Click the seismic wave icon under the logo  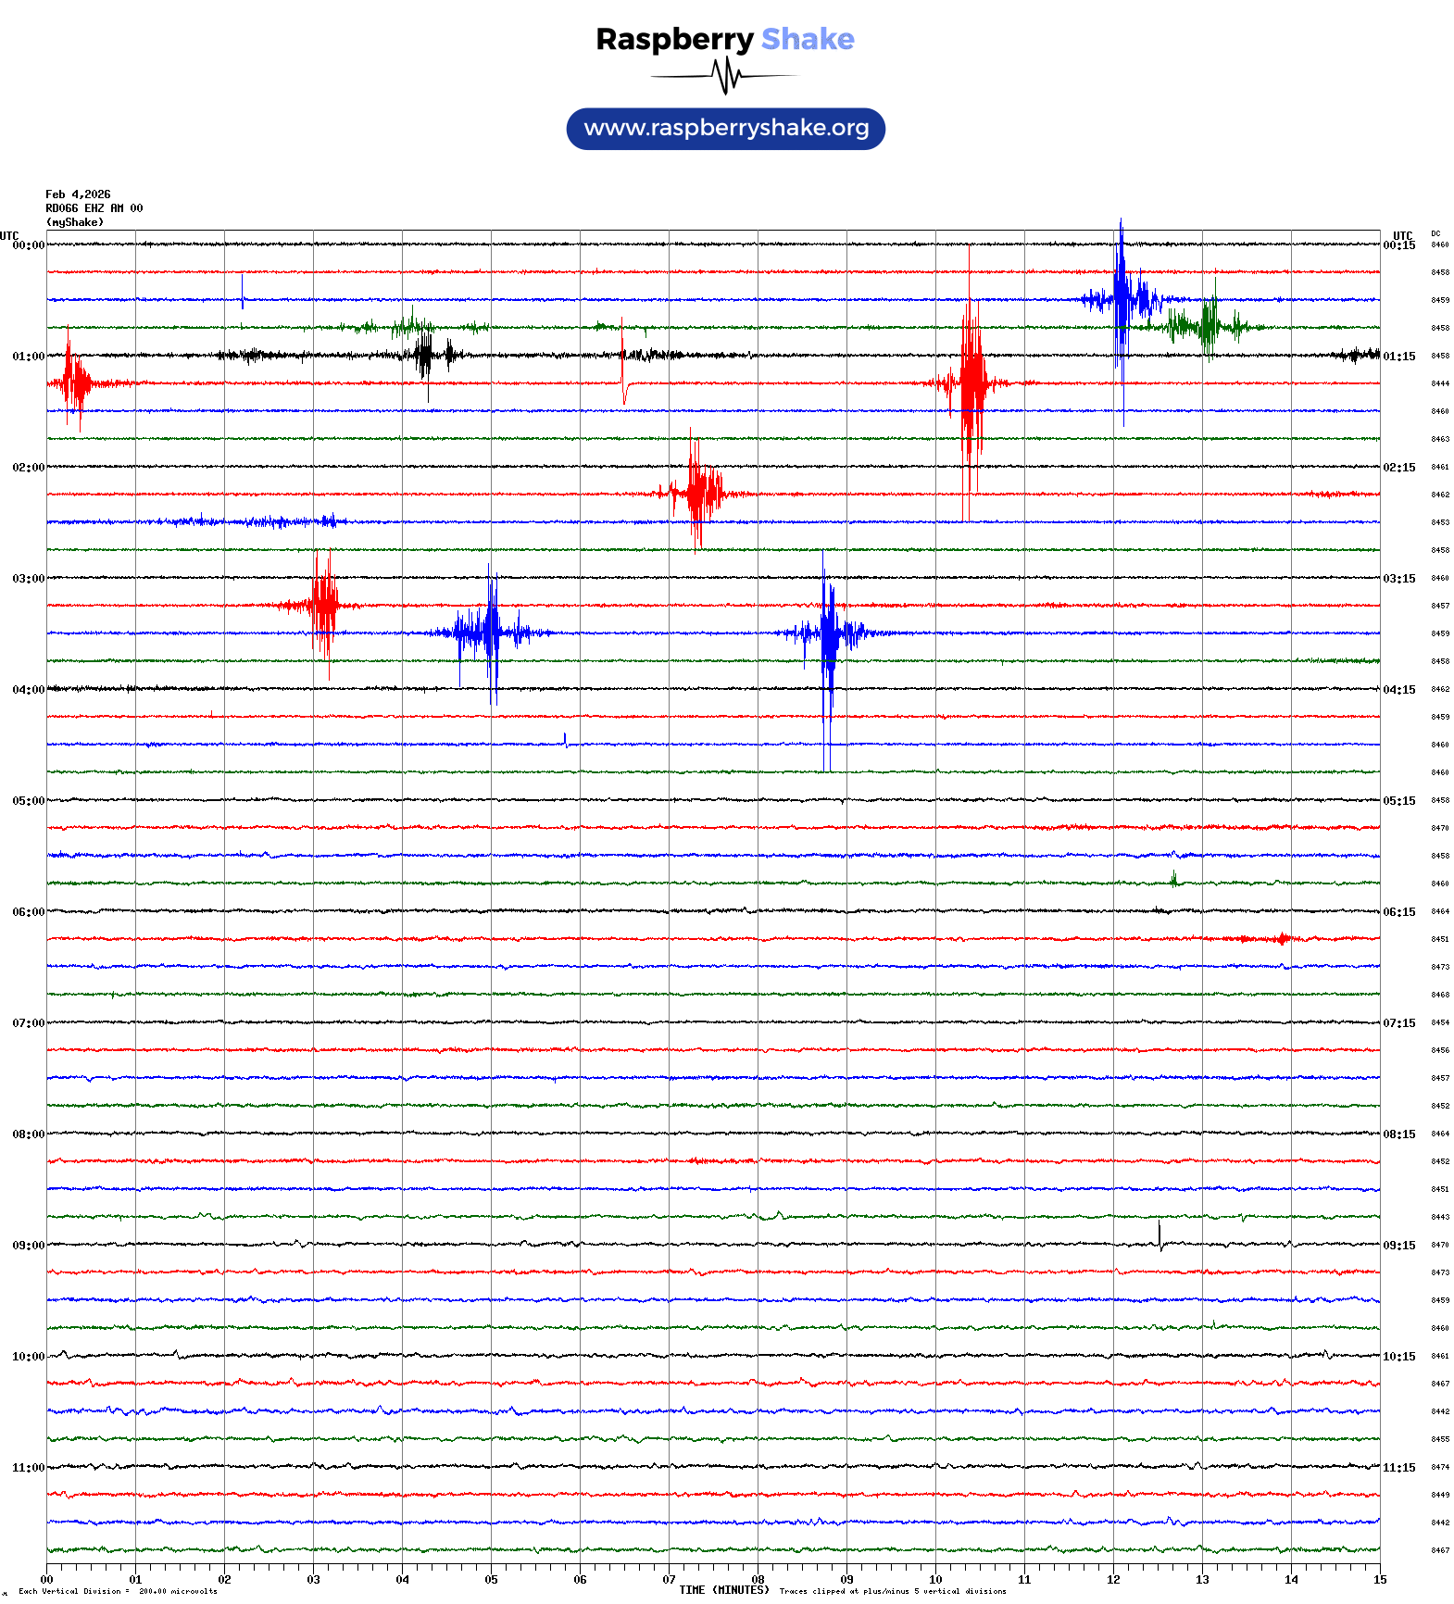pos(725,76)
